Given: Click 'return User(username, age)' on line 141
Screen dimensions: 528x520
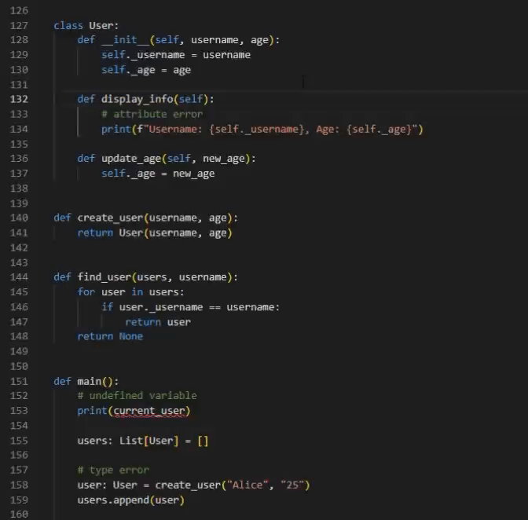Looking at the screenshot, I should click(x=155, y=233).
